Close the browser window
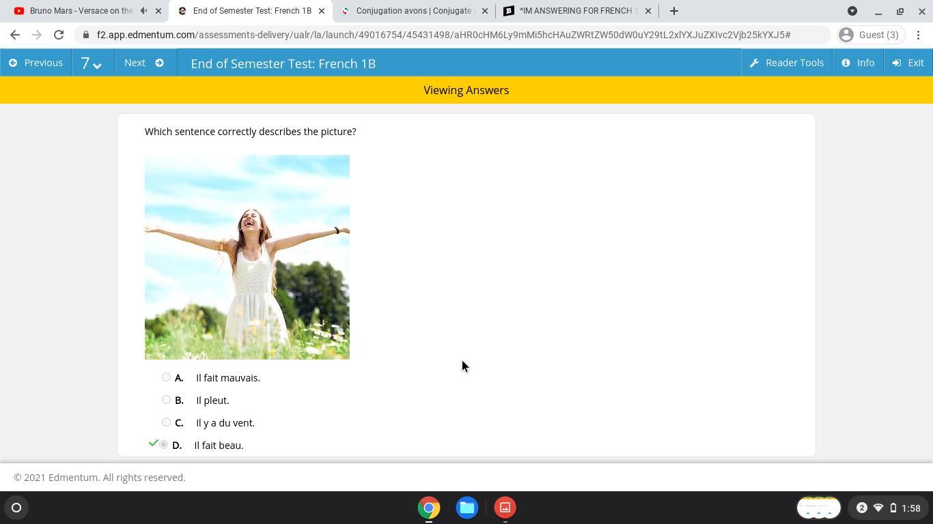Image resolution: width=933 pixels, height=524 pixels. [x=922, y=11]
